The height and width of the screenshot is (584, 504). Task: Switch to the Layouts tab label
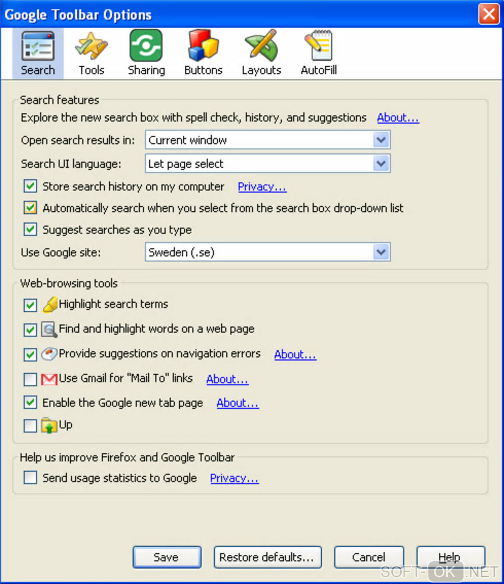[x=261, y=70]
